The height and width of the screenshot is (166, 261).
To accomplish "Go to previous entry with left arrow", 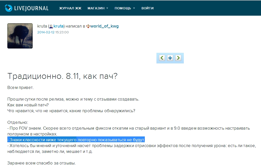I will point(162,58).
